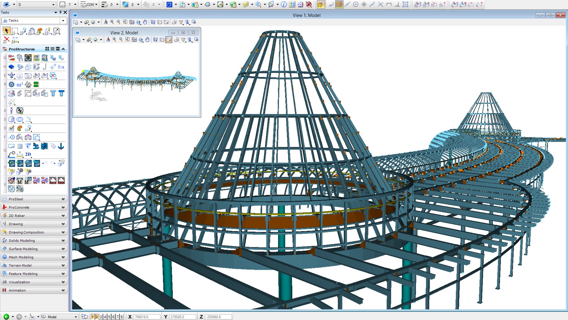The image size is (568, 320).
Task: Activate Pan View hand in View 1 toolbar
Action: [x=145, y=22]
